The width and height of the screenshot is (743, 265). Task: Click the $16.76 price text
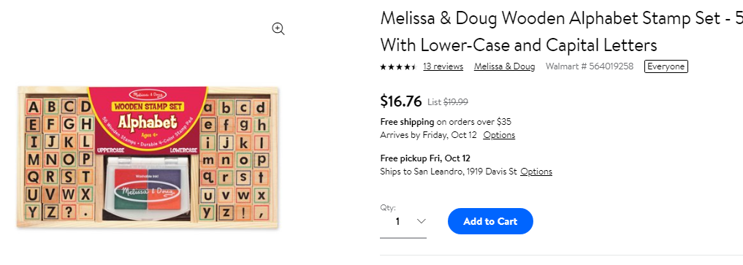pos(401,101)
